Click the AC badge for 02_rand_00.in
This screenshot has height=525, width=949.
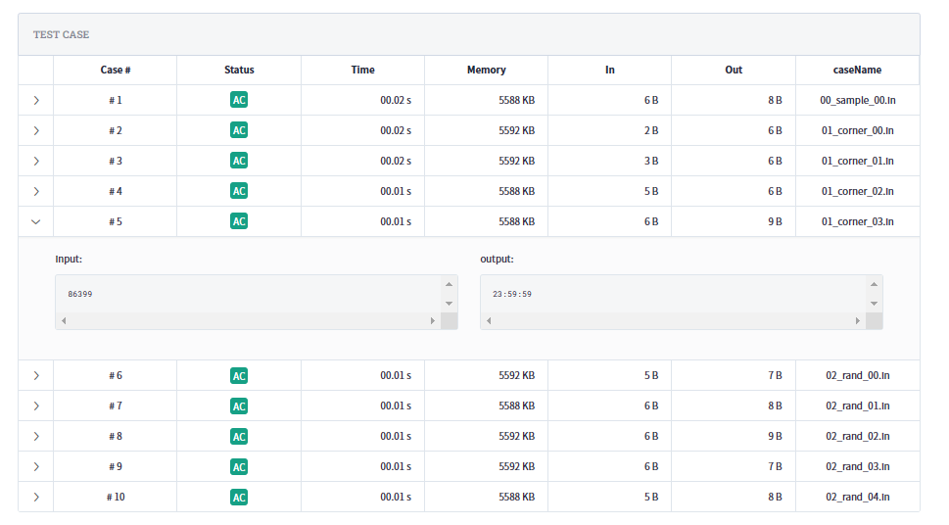[239, 375]
